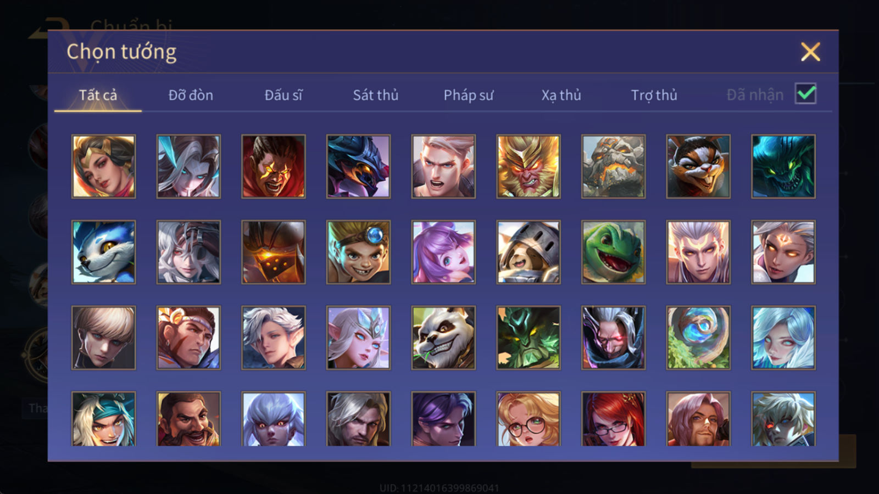The width and height of the screenshot is (879, 494).
Task: Pick the red-haired woman with glasses
Action: click(x=613, y=418)
